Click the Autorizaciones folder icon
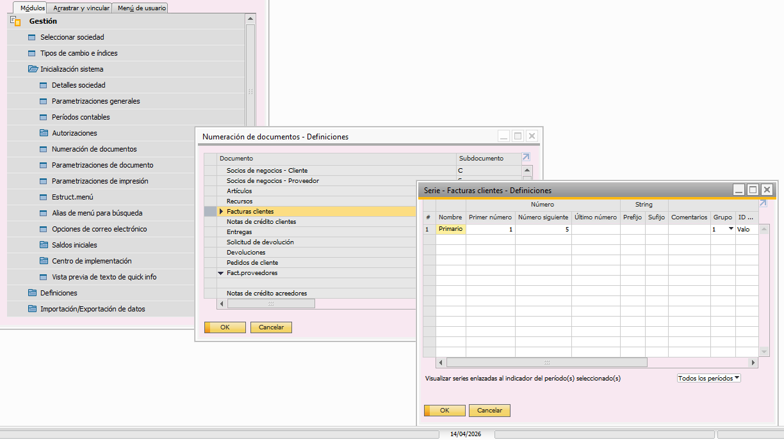The height and width of the screenshot is (440, 784). tap(44, 133)
